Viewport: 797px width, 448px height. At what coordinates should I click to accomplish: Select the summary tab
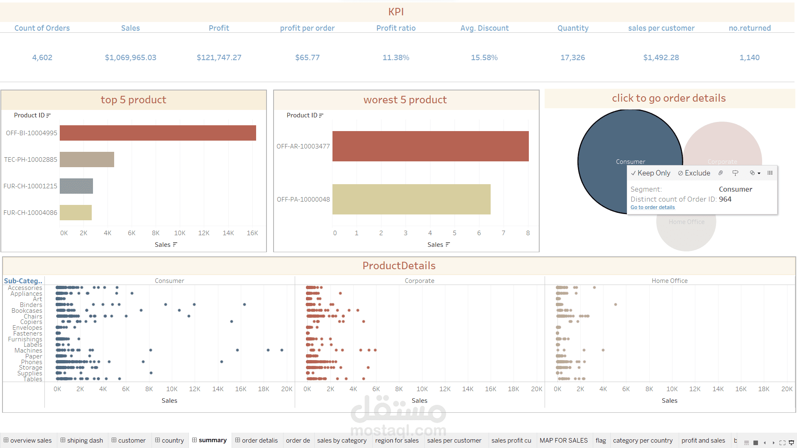(210, 440)
